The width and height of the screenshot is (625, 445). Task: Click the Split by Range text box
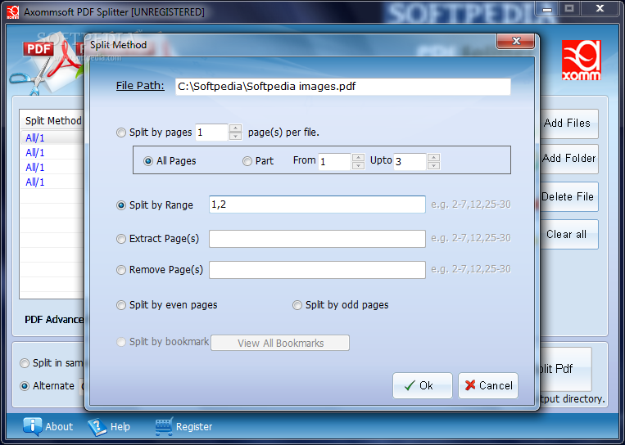(317, 205)
